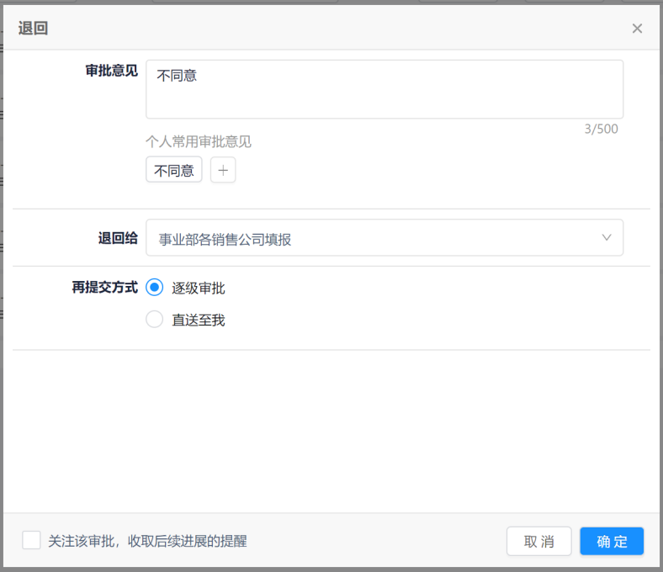This screenshot has width=663, height=572.
Task: Click the chevron arrow in 退回给 field
Action: coord(607,238)
